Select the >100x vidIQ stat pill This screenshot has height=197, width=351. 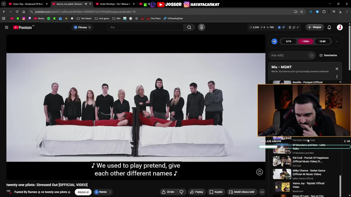pos(305,41)
